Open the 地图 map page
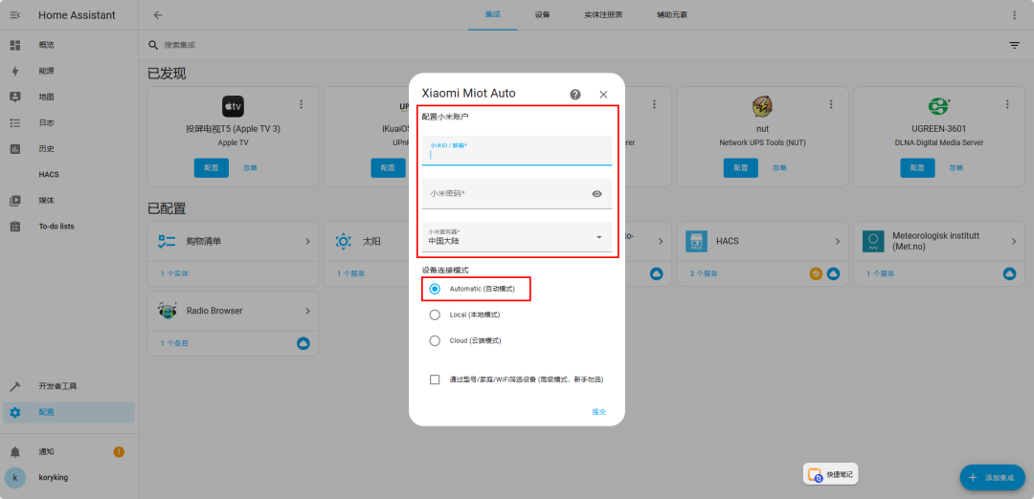 (x=69, y=97)
